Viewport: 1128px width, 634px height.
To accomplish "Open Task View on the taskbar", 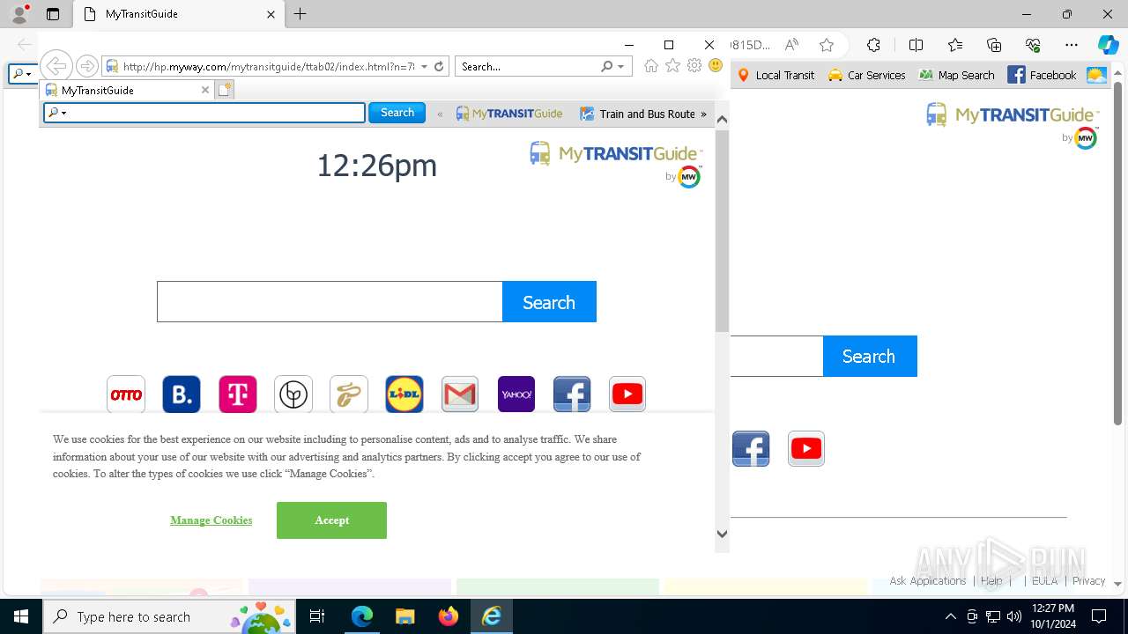I will click(317, 616).
